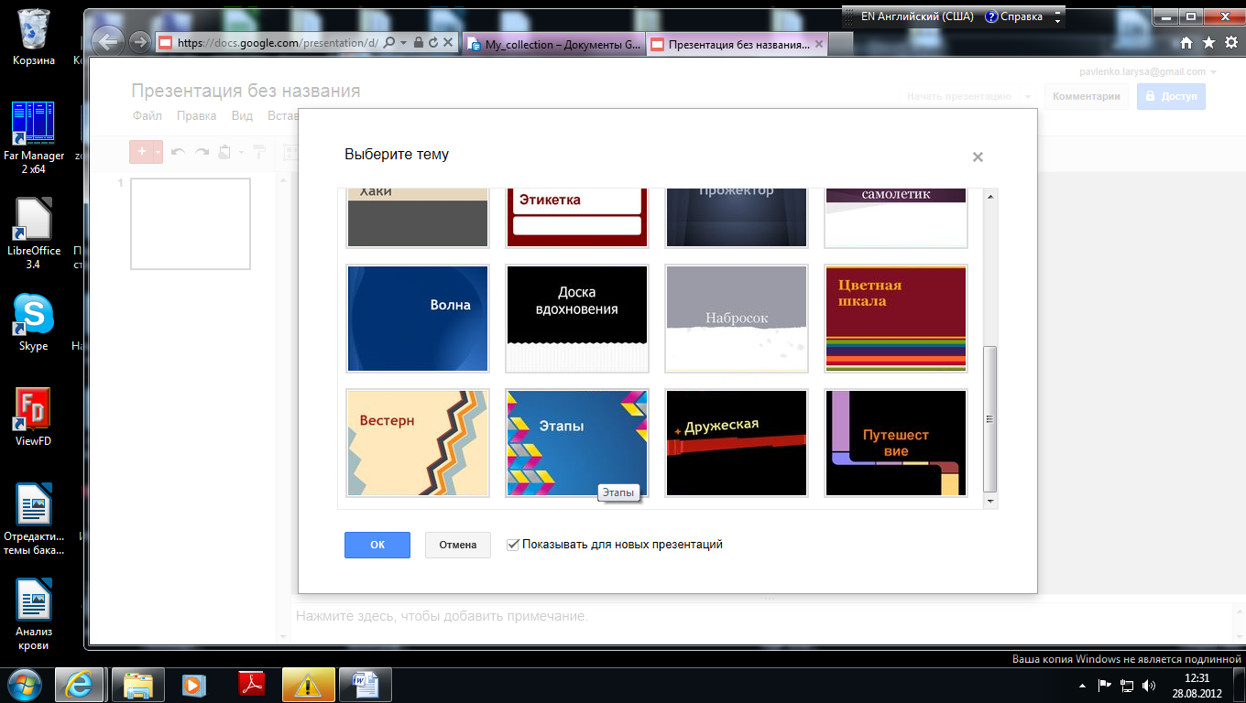Click the Начать презентацию button
The width and height of the screenshot is (1246, 703).
[959, 96]
